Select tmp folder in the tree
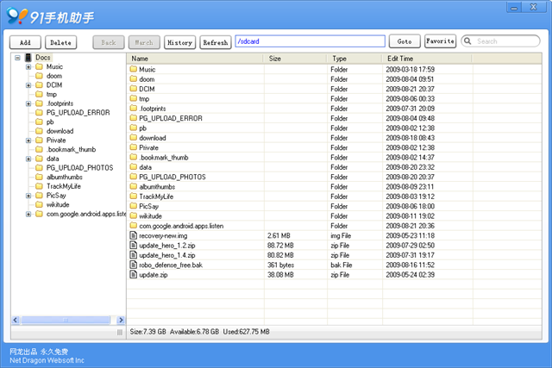 [52, 94]
